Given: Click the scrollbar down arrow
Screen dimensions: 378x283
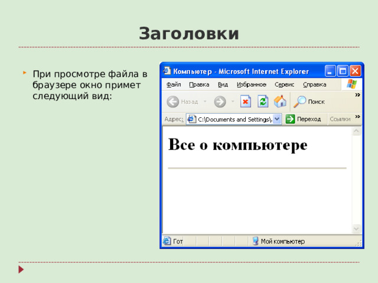Looking at the screenshot, I should pos(357,228).
